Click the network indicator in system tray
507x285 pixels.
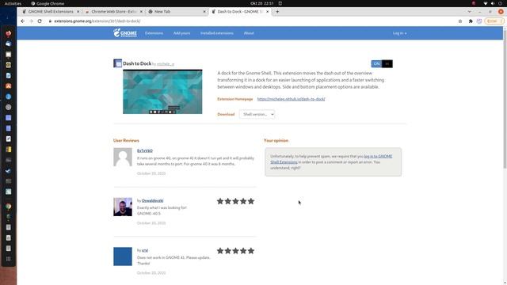click(485, 3)
